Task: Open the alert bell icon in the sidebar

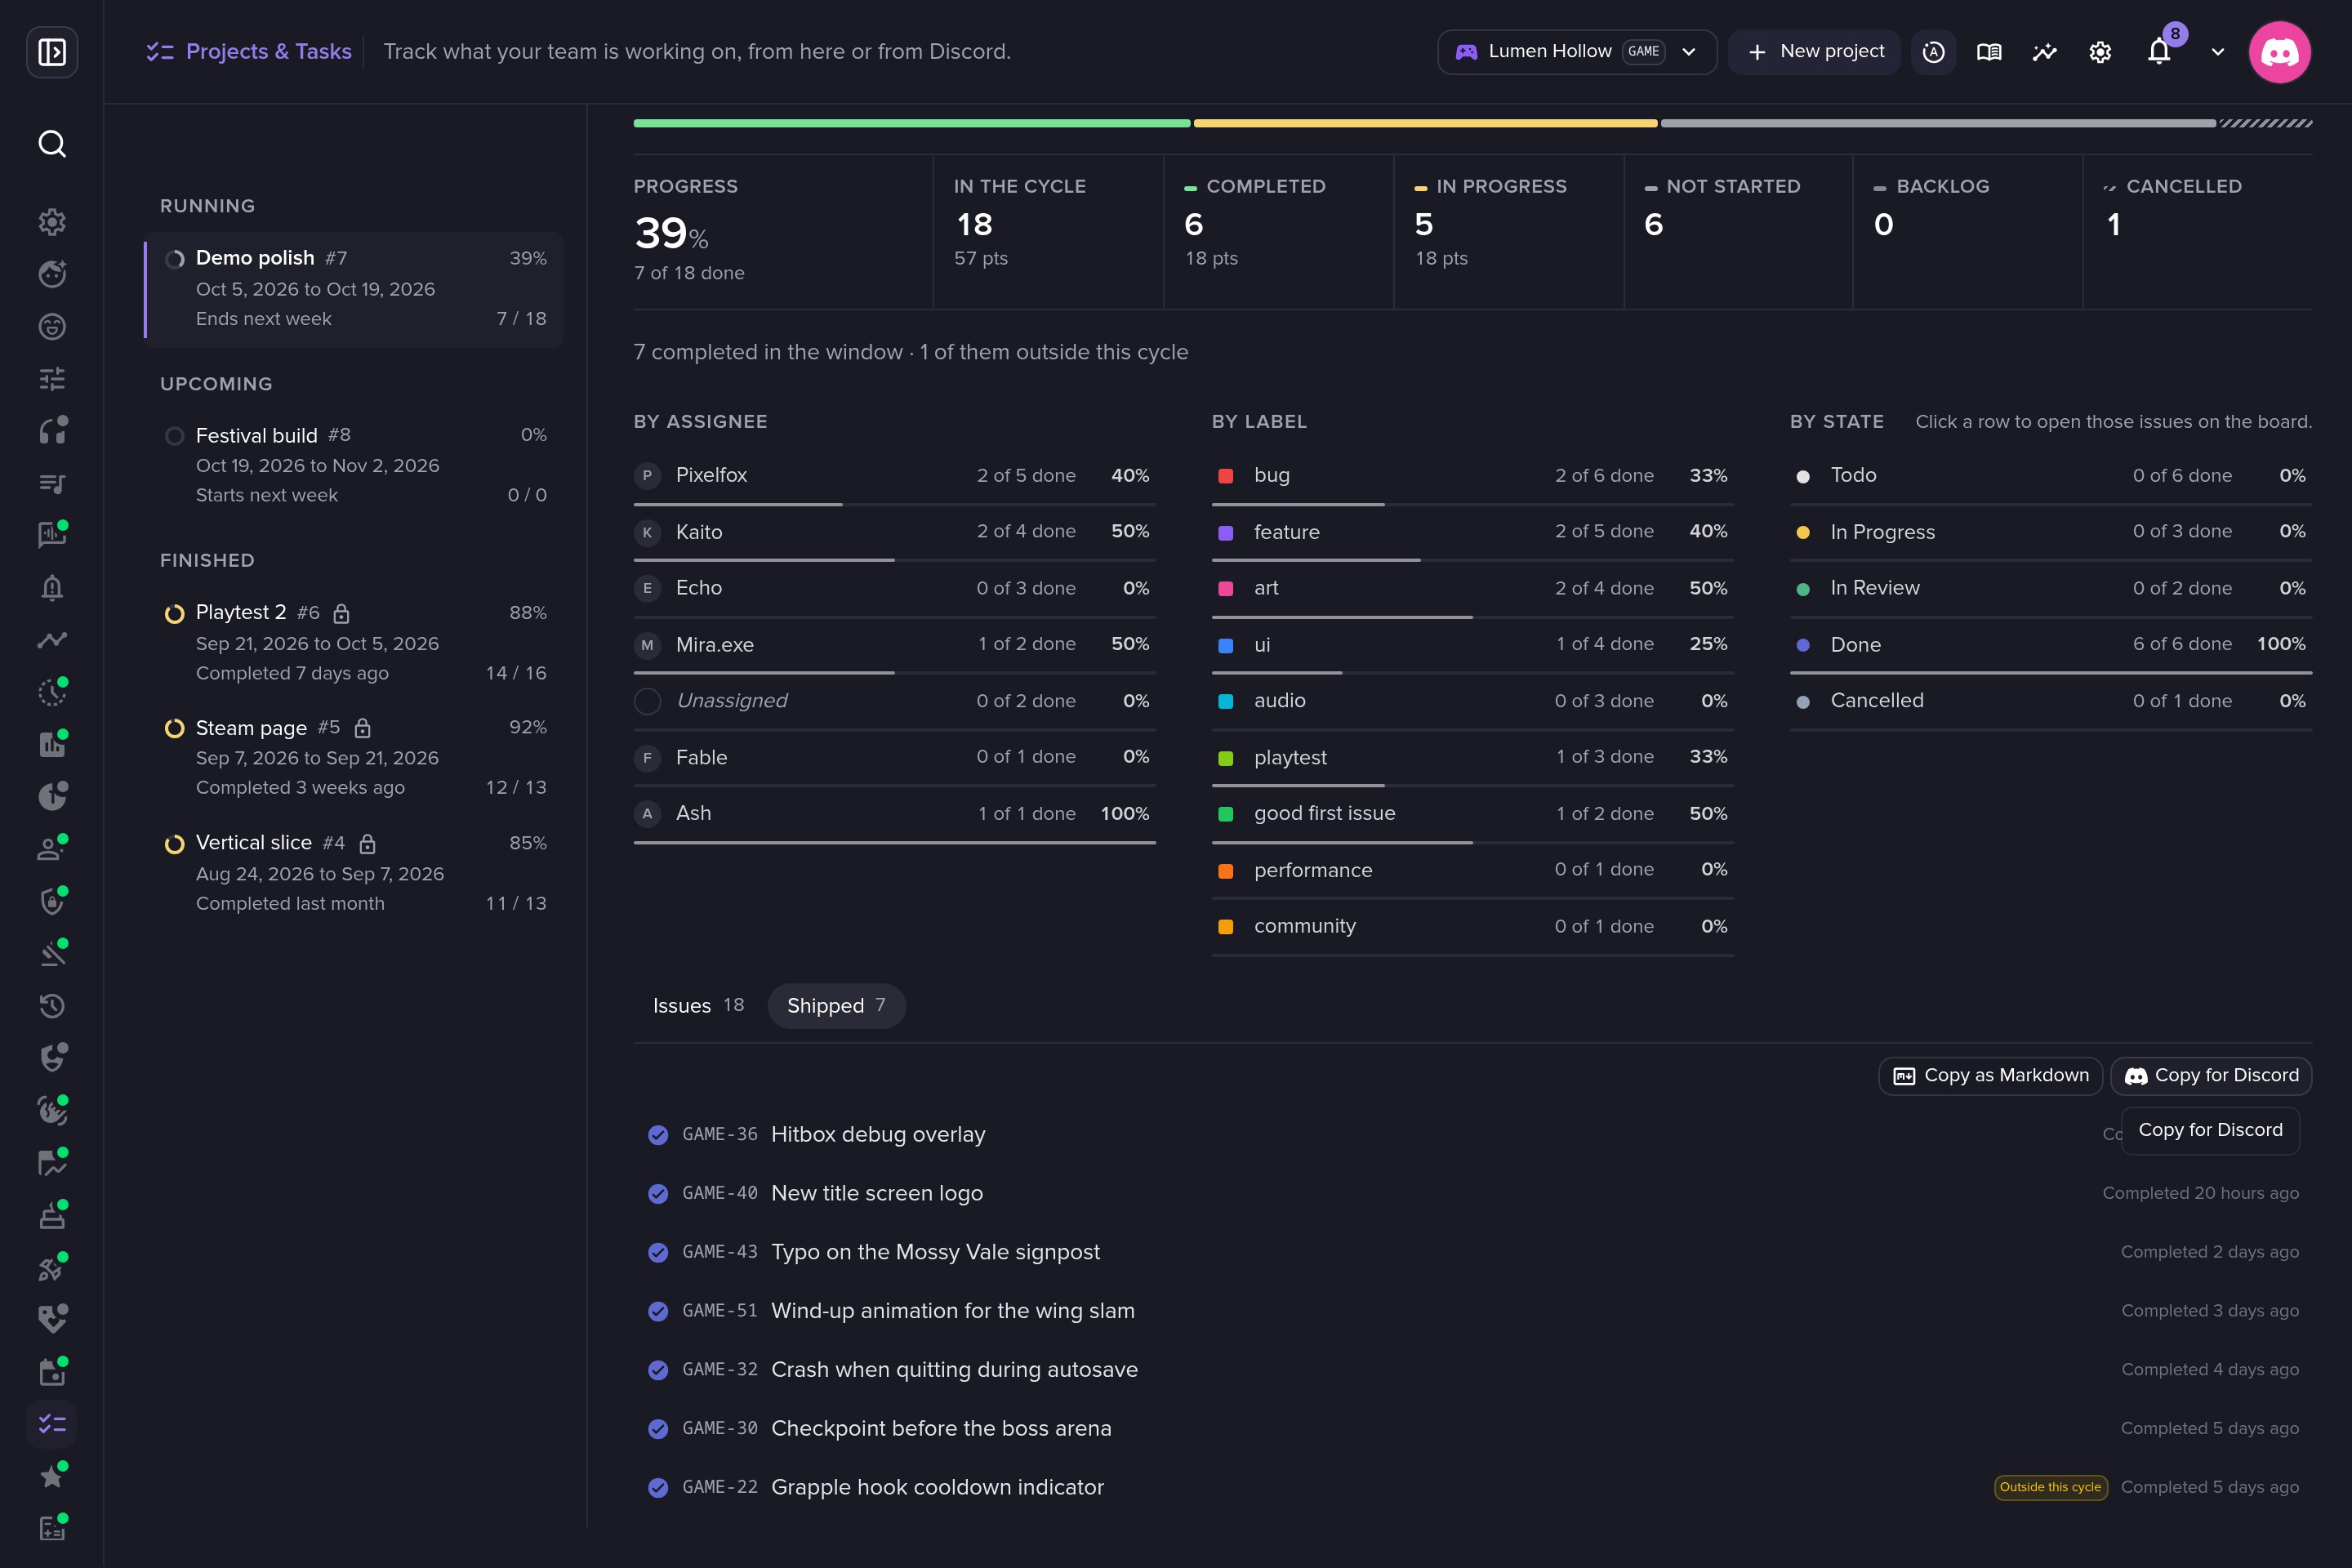Action: pyautogui.click(x=52, y=588)
